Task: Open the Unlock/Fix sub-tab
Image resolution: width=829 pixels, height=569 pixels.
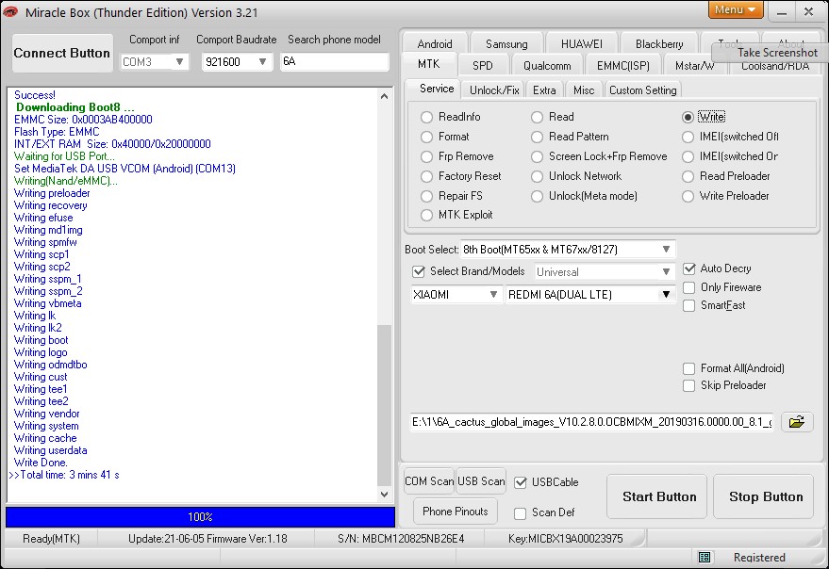Action: click(x=494, y=89)
